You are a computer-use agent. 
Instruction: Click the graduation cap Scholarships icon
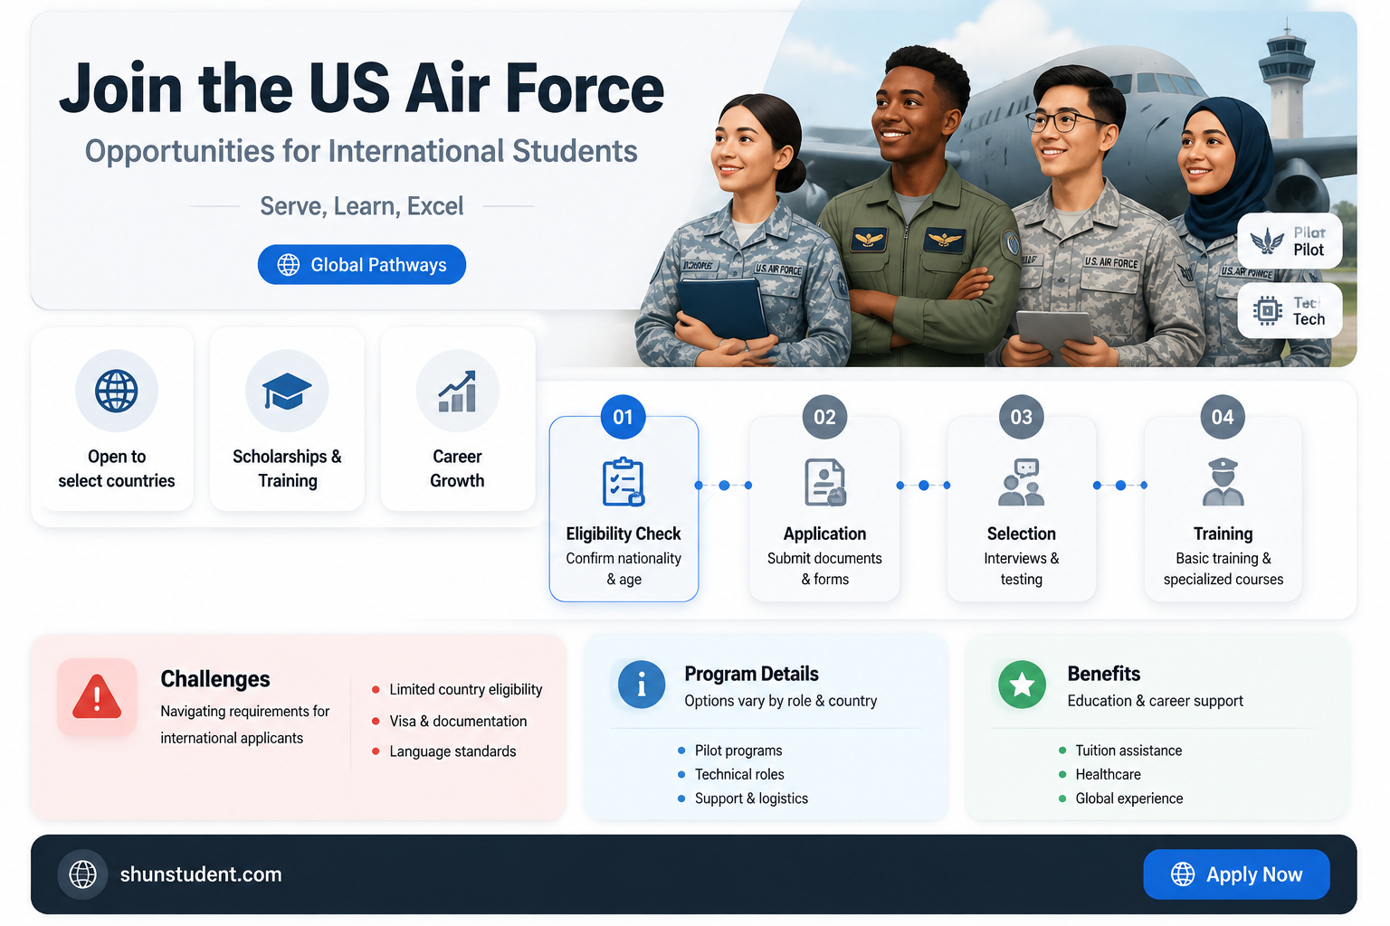(287, 392)
